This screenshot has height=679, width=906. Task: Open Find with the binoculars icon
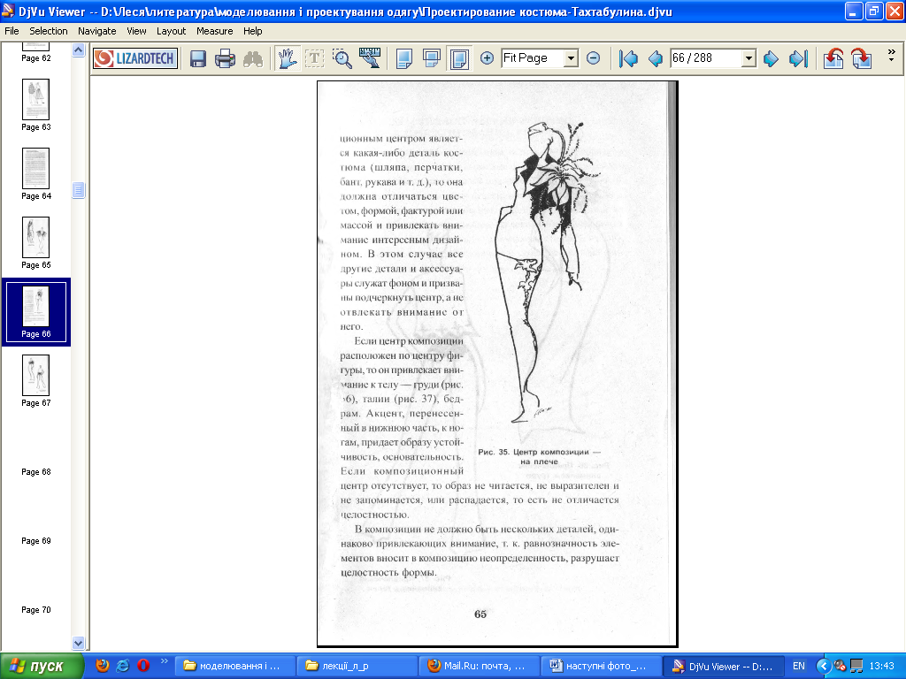pos(253,58)
